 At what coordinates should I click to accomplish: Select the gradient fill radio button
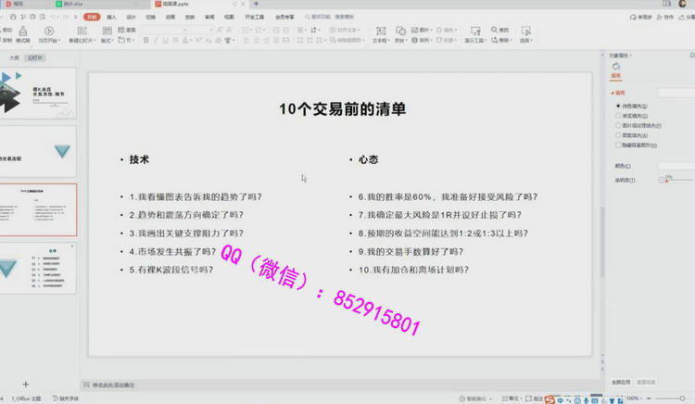point(619,116)
